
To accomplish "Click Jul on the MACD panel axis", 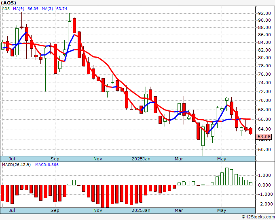I will pyautogui.click(x=12, y=210).
